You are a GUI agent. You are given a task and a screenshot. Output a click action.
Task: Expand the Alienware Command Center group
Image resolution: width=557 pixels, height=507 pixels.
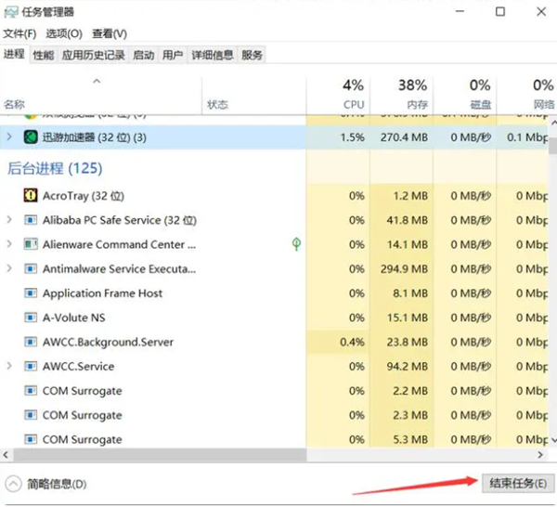9,244
